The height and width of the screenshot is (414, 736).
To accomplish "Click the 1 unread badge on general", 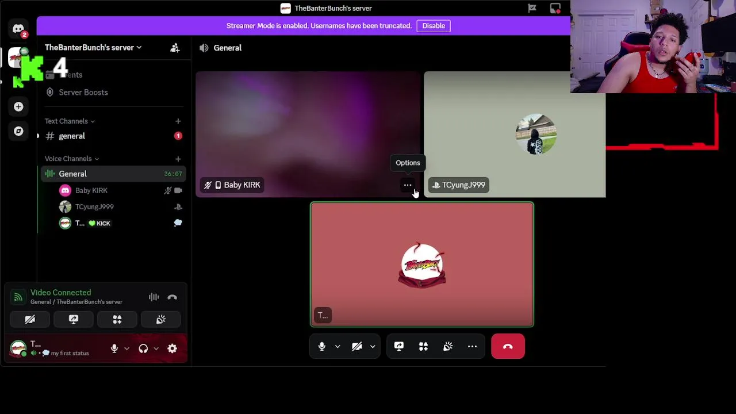I will 178,136.
